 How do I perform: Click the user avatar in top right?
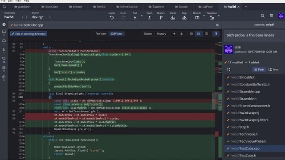[x=281, y=16]
